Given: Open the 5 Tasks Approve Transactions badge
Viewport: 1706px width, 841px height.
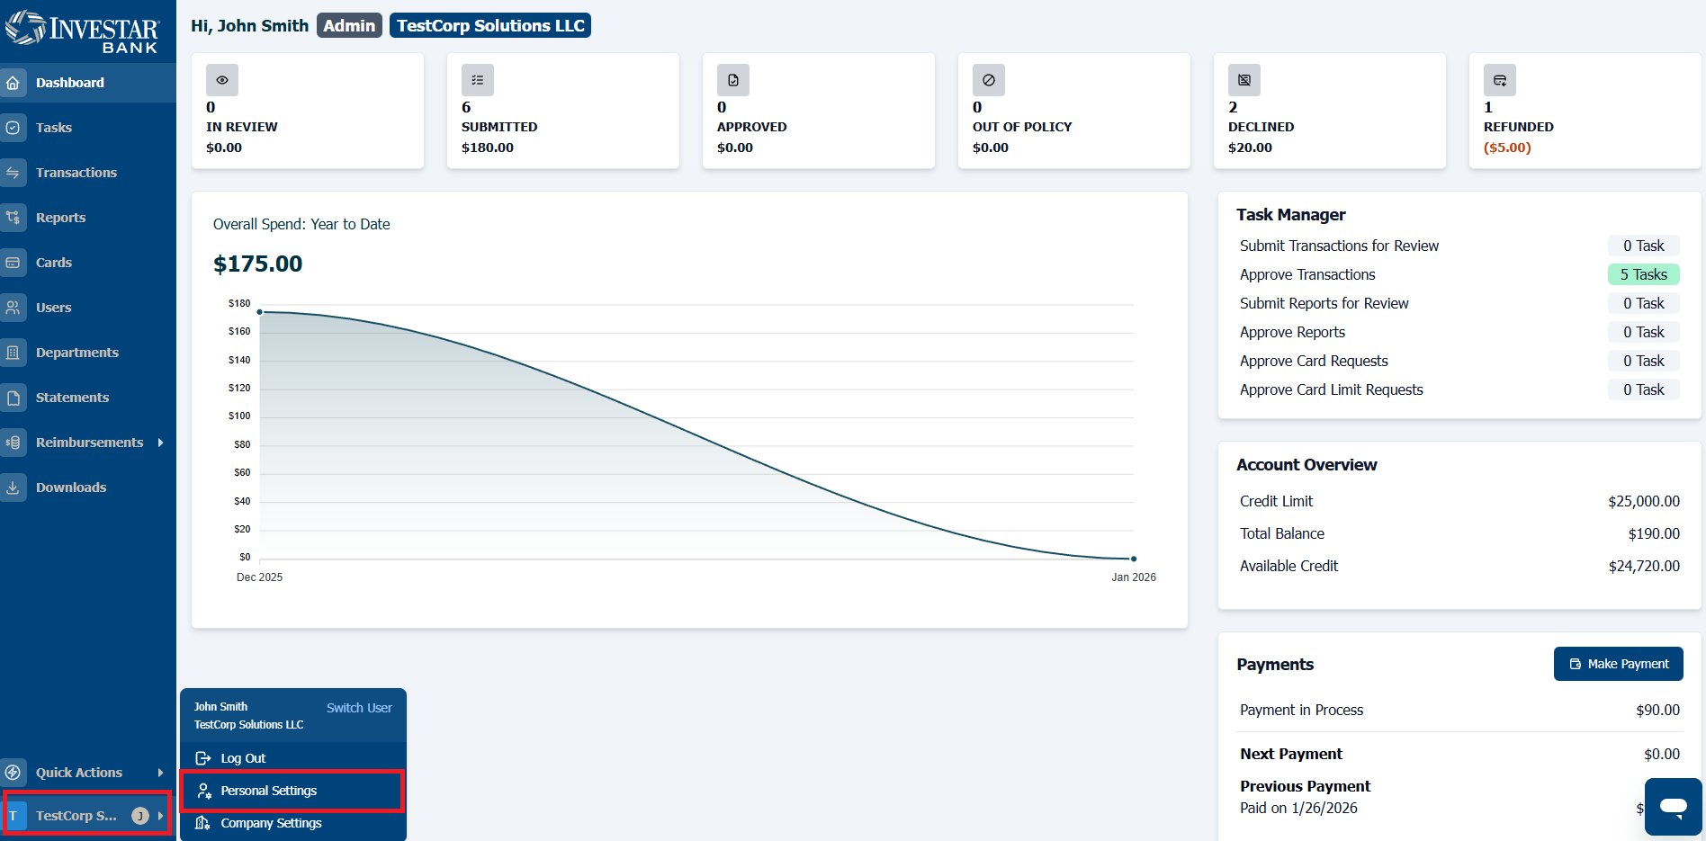Looking at the screenshot, I should pyautogui.click(x=1643, y=274).
